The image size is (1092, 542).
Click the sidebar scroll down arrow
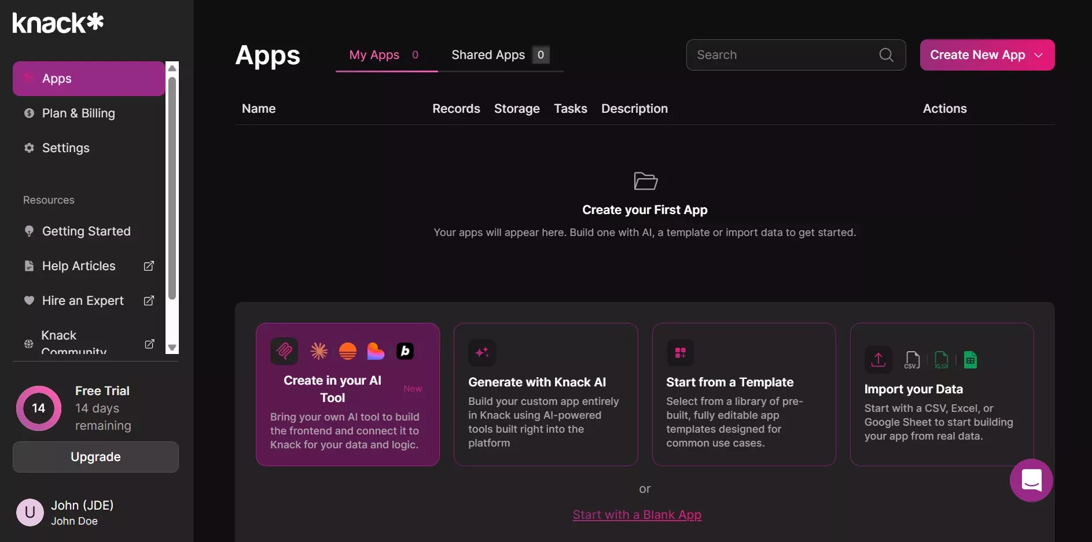[x=172, y=348]
